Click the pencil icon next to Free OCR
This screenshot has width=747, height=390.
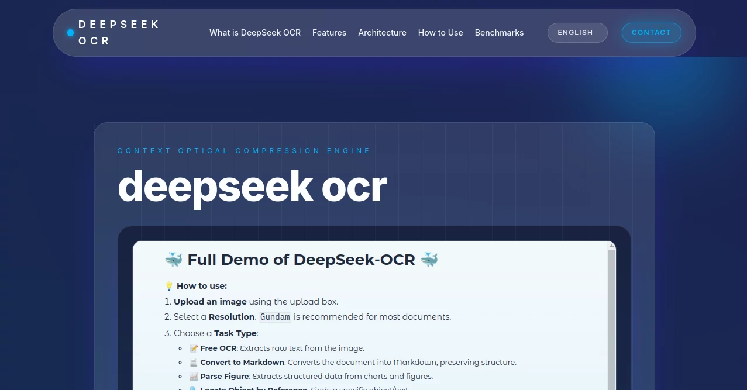(194, 348)
